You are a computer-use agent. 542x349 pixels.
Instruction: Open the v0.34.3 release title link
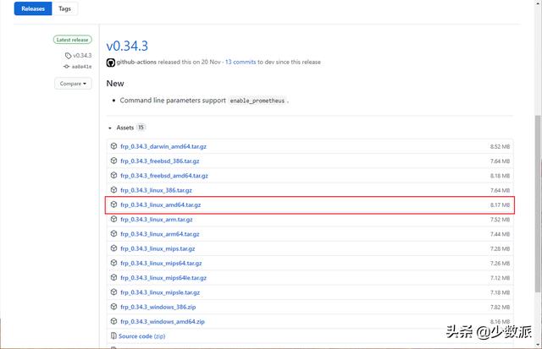[x=126, y=44]
